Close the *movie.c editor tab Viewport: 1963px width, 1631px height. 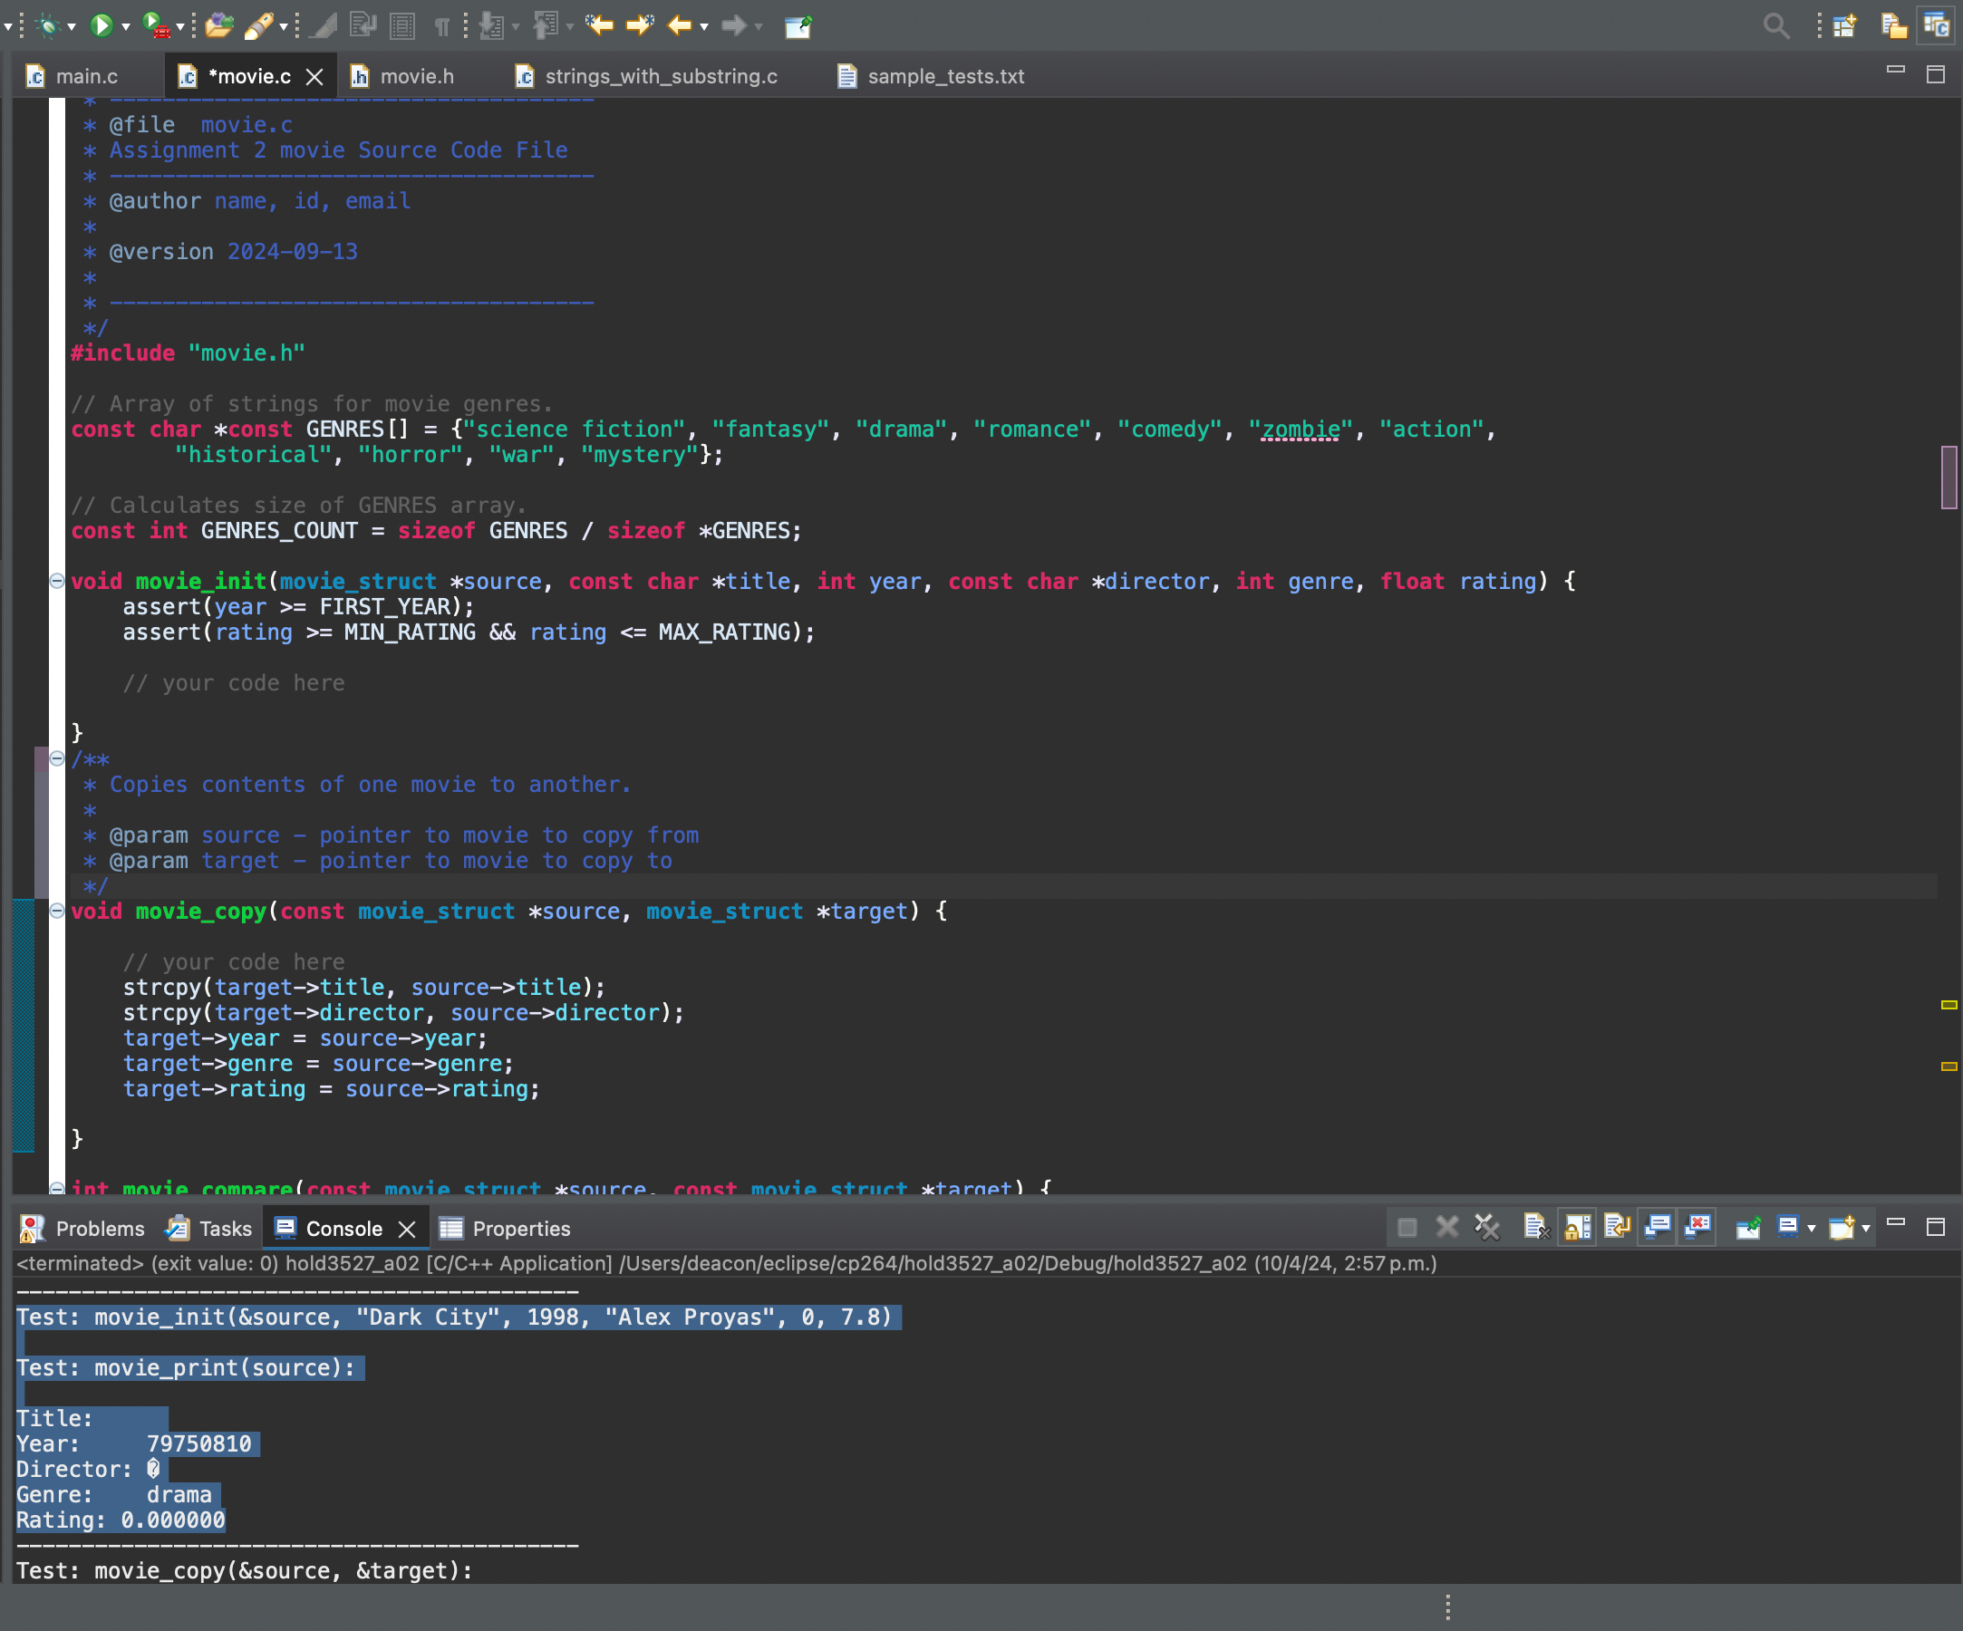click(x=314, y=76)
